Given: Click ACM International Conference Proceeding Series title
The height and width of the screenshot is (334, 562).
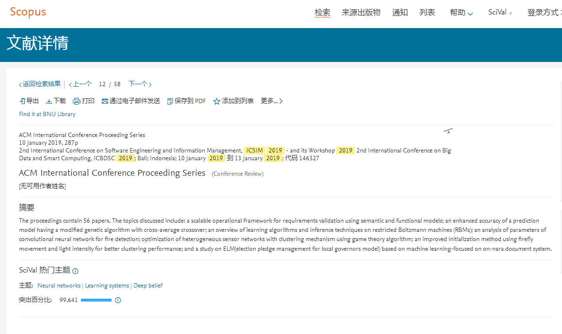Looking at the screenshot, I should point(112,173).
